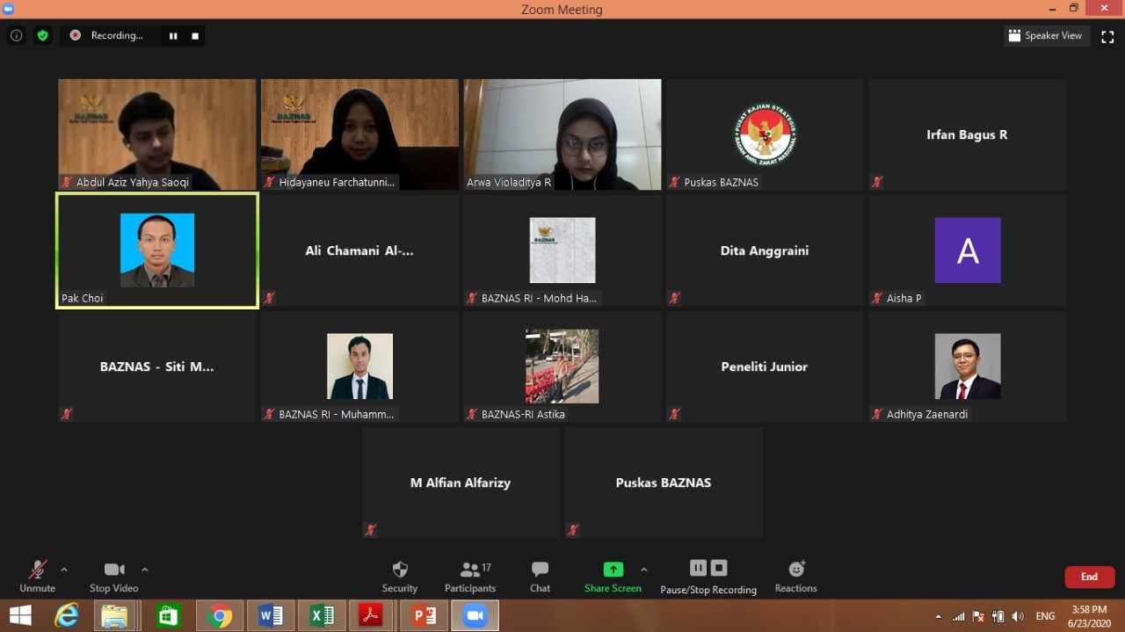
Task: Unmute the microphone
Action: click(x=37, y=577)
